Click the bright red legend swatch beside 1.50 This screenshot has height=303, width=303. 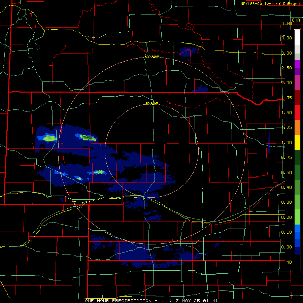pos(297,112)
